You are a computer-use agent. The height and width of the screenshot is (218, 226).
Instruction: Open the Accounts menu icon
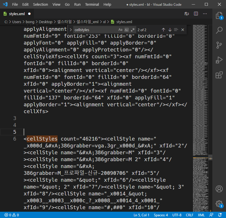(219, 189)
